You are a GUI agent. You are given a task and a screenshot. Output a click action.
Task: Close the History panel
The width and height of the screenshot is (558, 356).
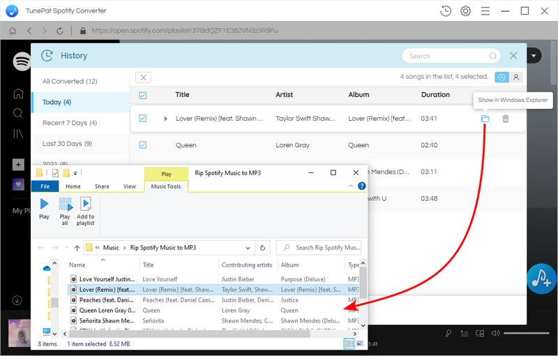coord(513,56)
